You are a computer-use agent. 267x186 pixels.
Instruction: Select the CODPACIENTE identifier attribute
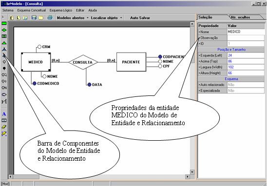172,56
